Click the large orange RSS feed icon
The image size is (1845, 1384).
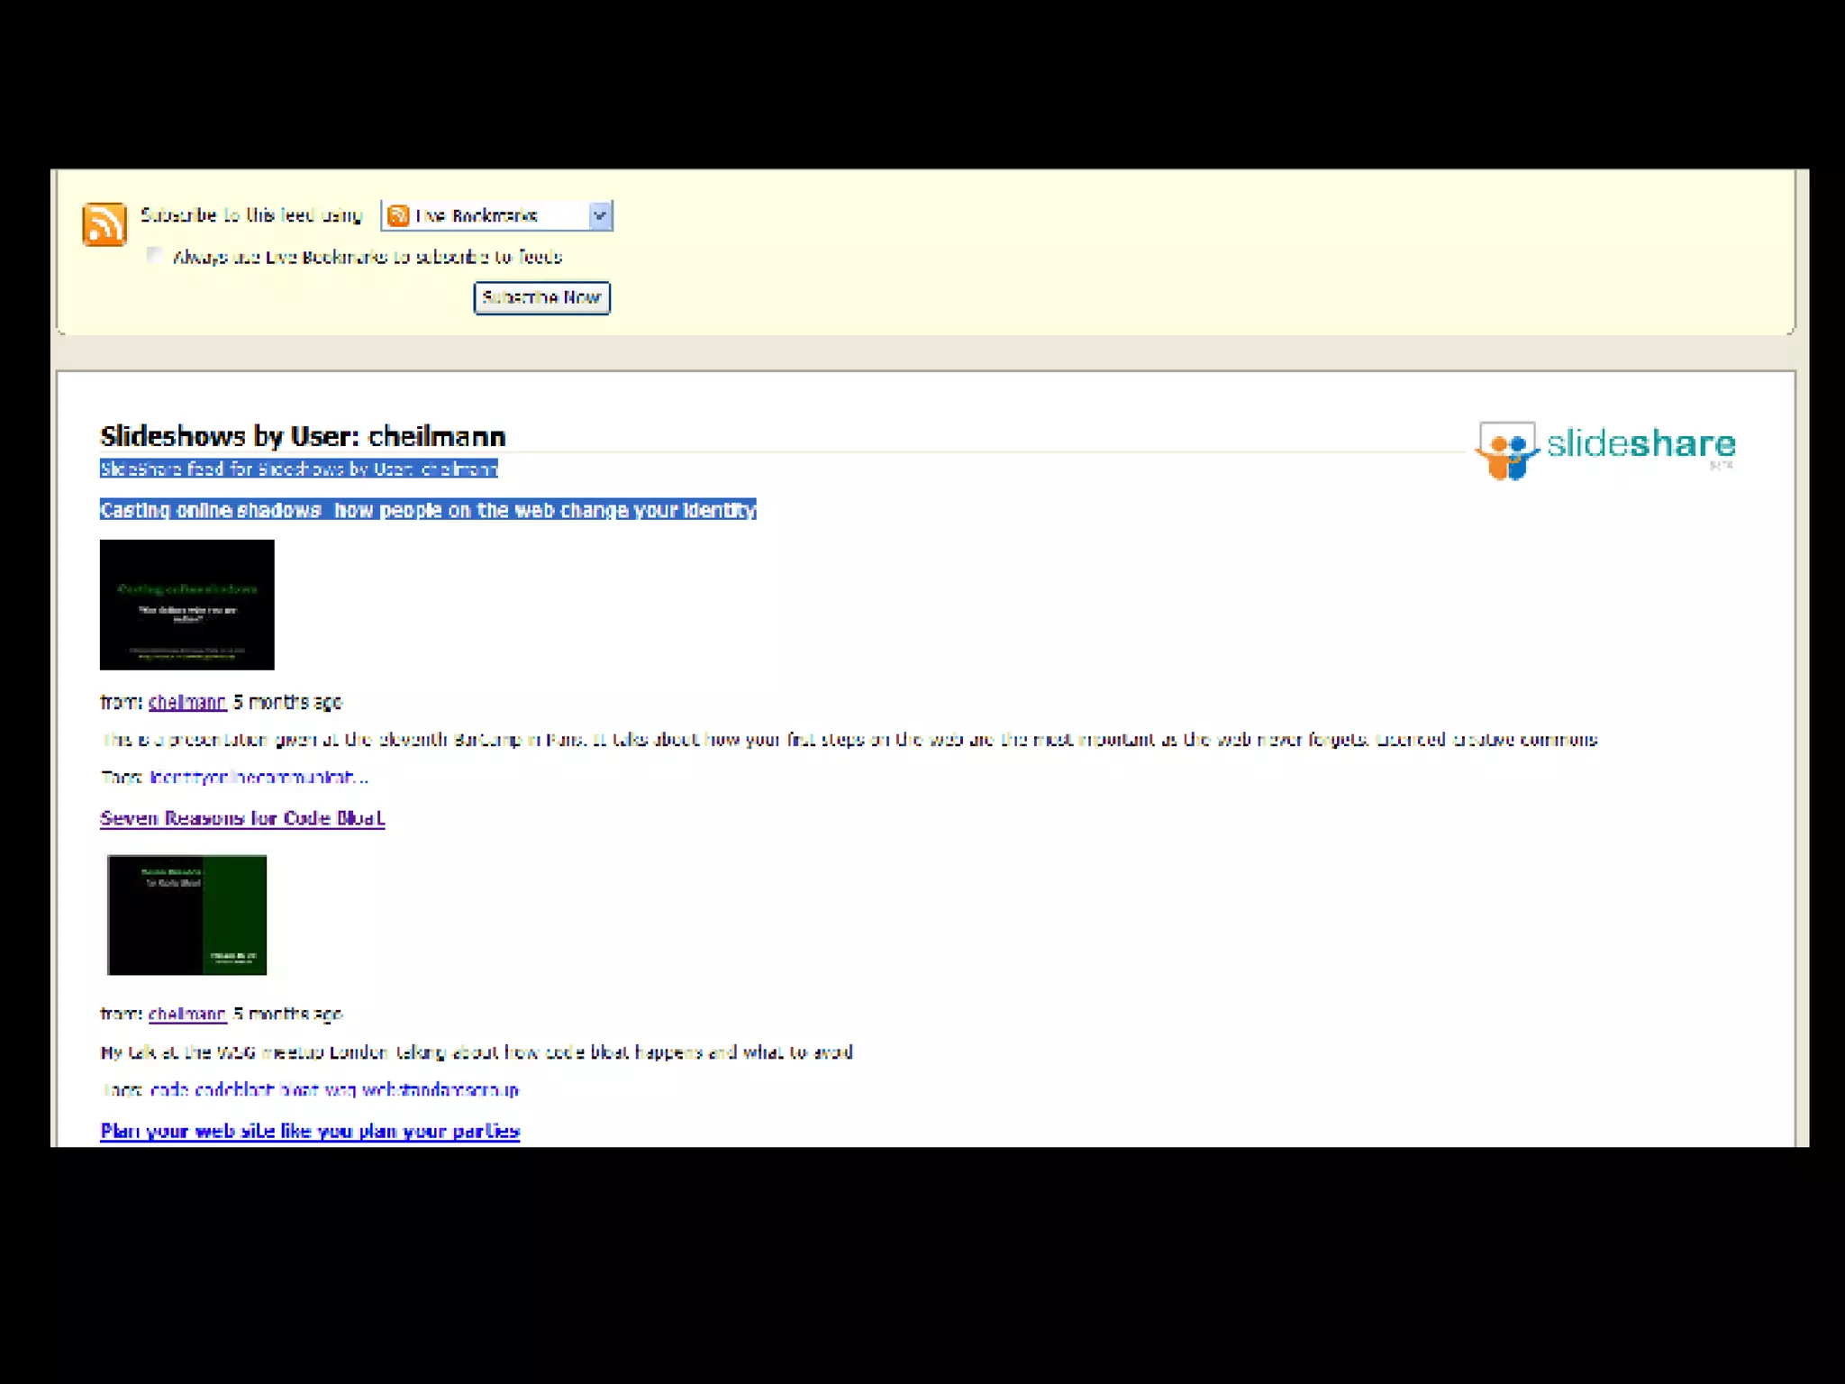(105, 223)
